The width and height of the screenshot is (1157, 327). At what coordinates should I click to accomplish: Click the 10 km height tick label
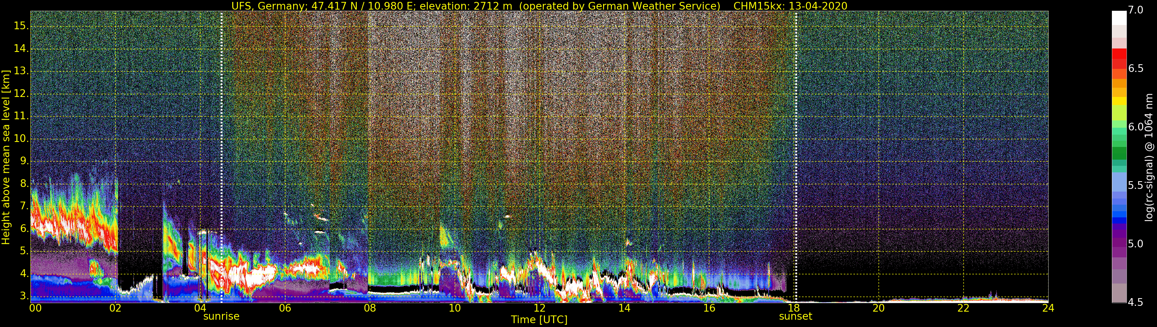[21, 138]
